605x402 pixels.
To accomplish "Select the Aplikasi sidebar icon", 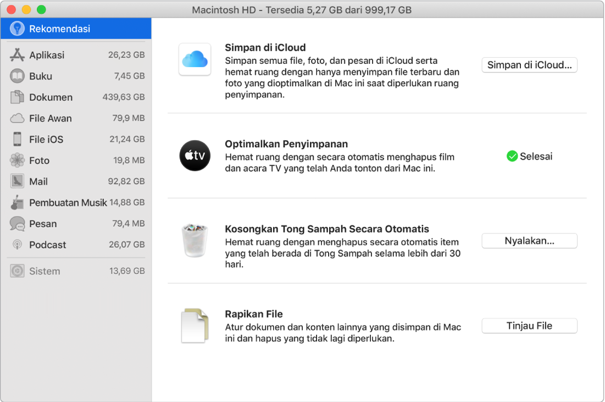I will (18, 55).
